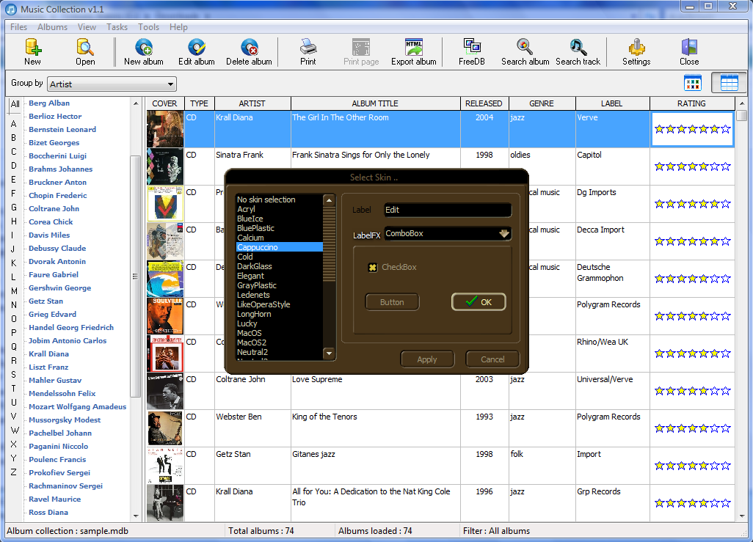Toggle the CheckBox in skin preview
This screenshot has height=542, width=753.
pos(373,267)
